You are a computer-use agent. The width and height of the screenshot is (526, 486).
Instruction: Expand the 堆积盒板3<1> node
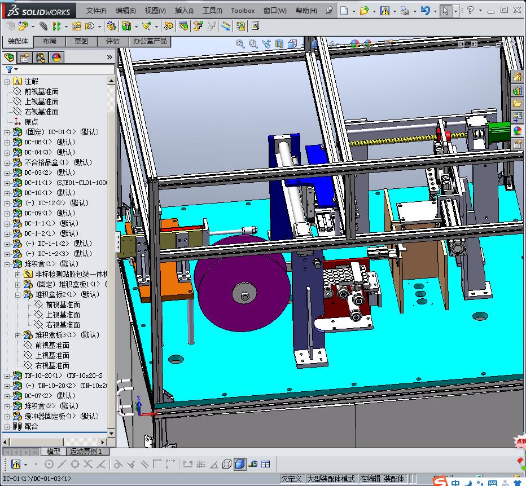pos(18,335)
